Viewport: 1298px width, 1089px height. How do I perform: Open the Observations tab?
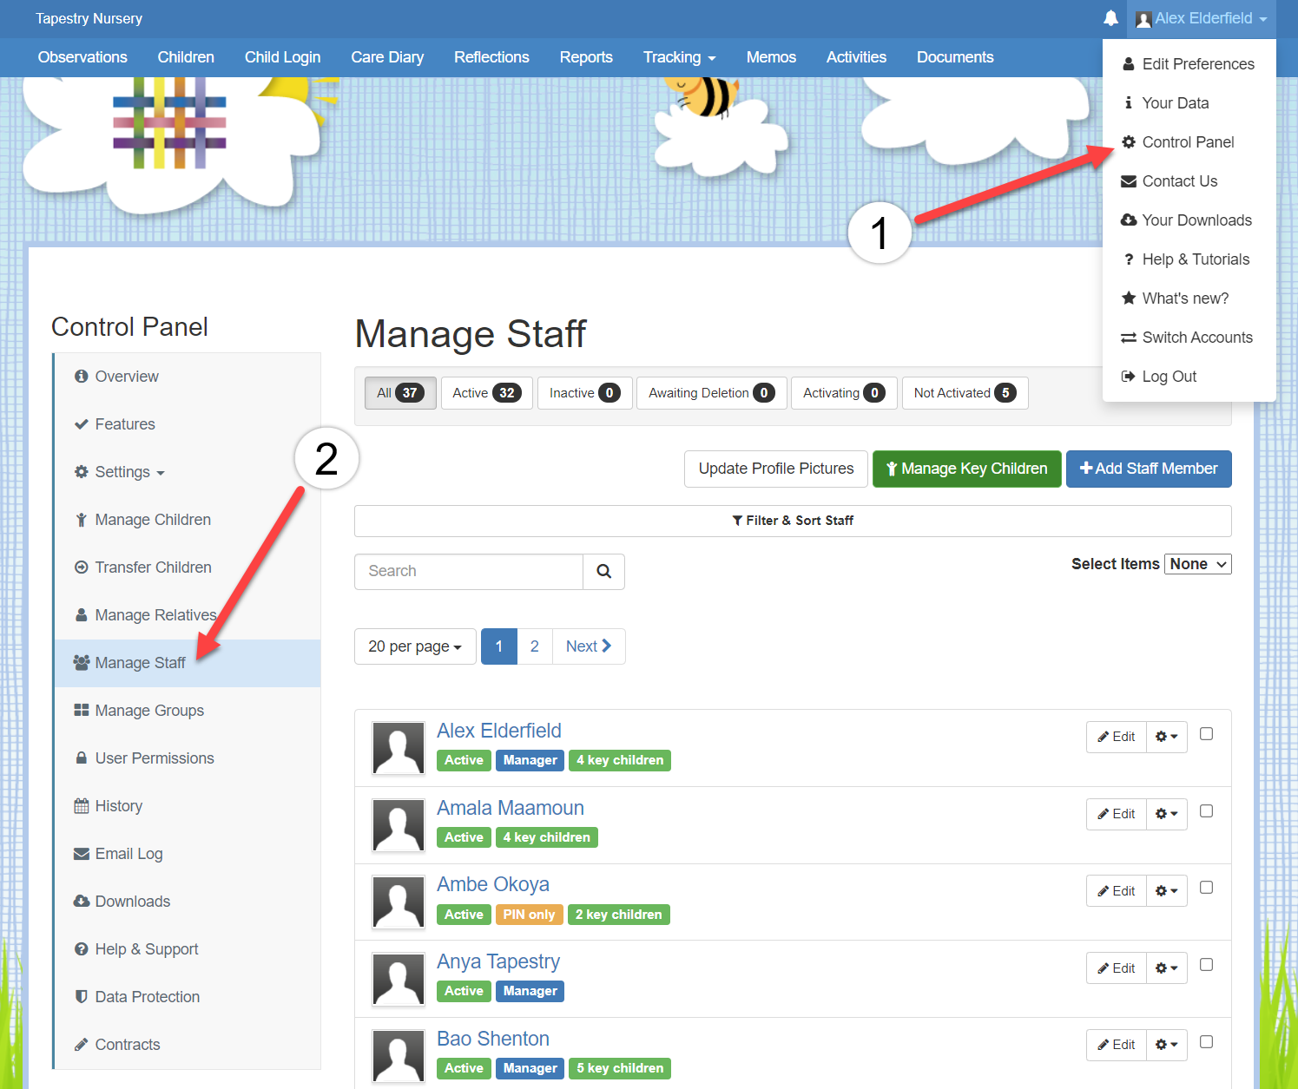[82, 57]
